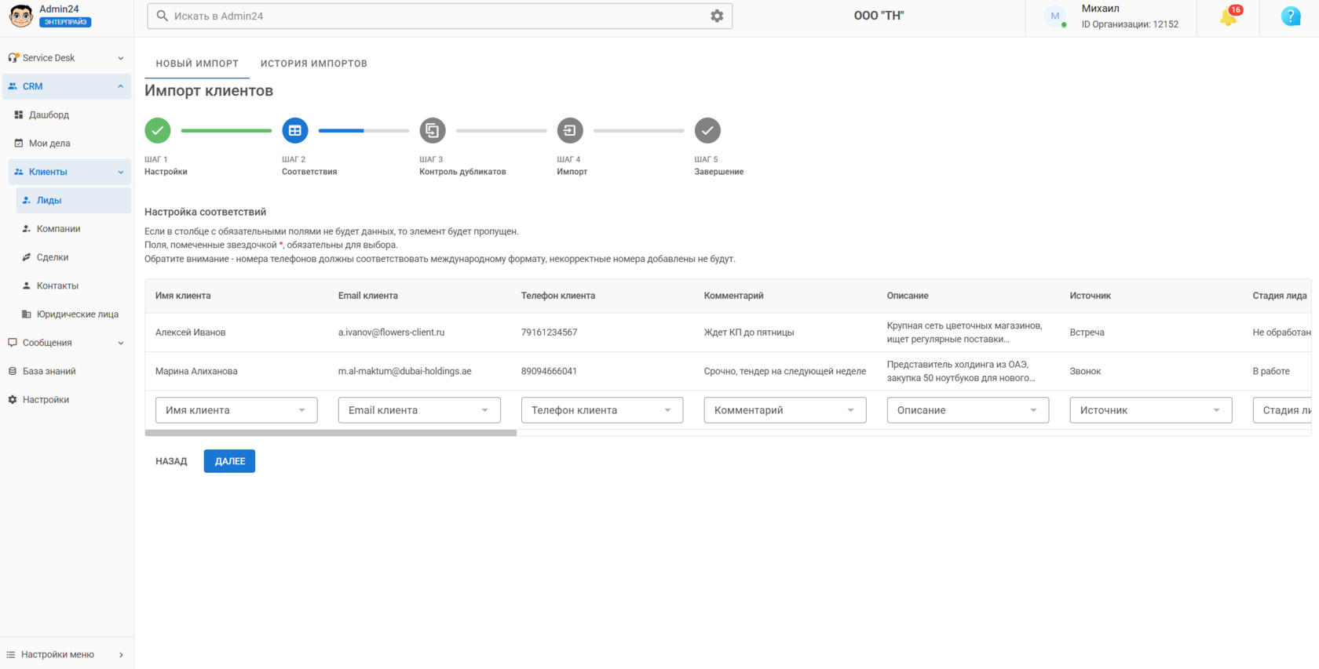1319x669 pixels.
Task: Collapse Клиенты submenu
Action: tap(70, 172)
